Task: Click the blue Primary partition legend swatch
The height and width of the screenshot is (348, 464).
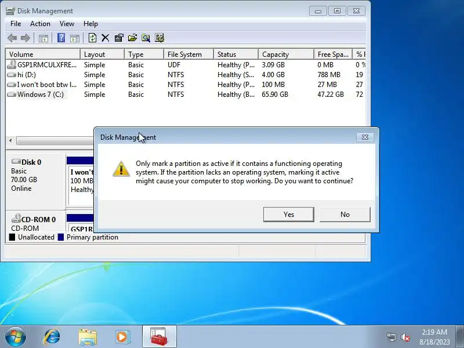Action: tap(61, 237)
